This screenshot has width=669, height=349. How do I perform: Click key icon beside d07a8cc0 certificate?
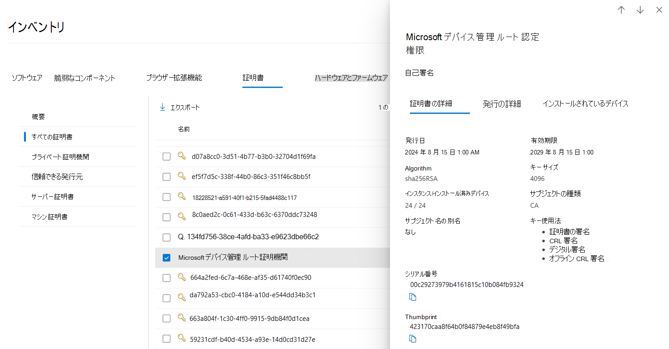tap(182, 156)
